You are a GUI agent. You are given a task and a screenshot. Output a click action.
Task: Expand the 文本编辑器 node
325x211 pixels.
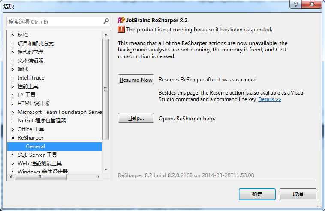coord(12,61)
